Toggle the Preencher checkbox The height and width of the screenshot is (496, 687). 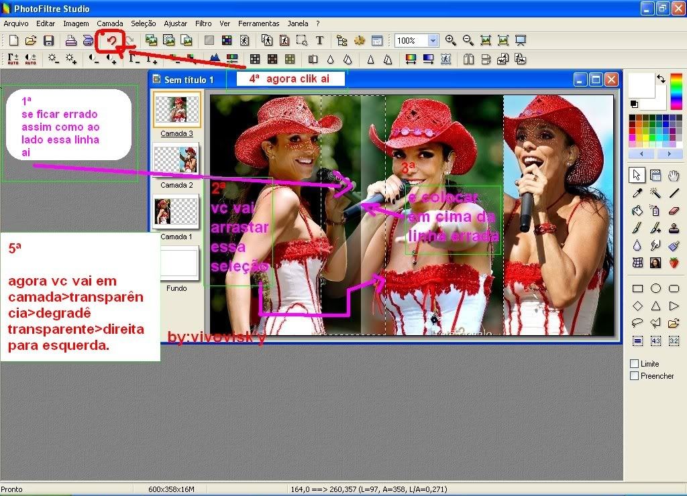coord(635,376)
